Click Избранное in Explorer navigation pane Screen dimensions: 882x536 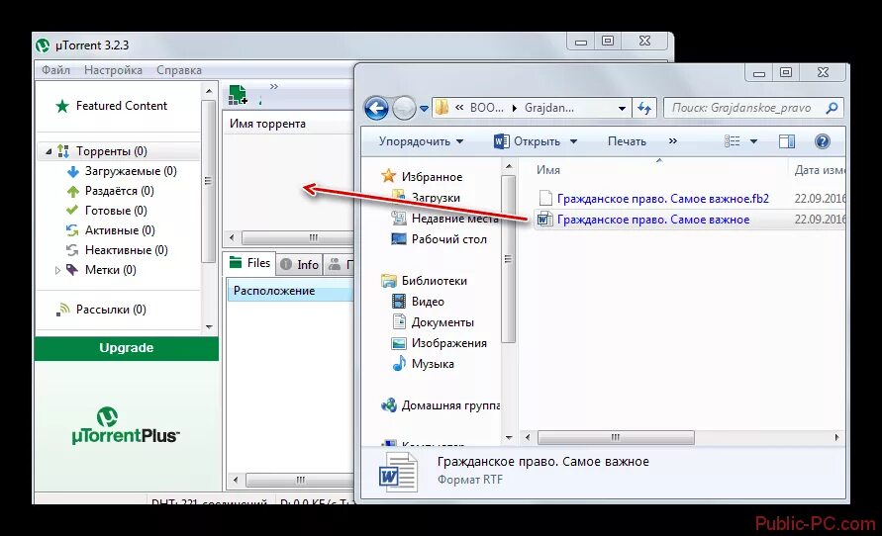[x=432, y=177]
